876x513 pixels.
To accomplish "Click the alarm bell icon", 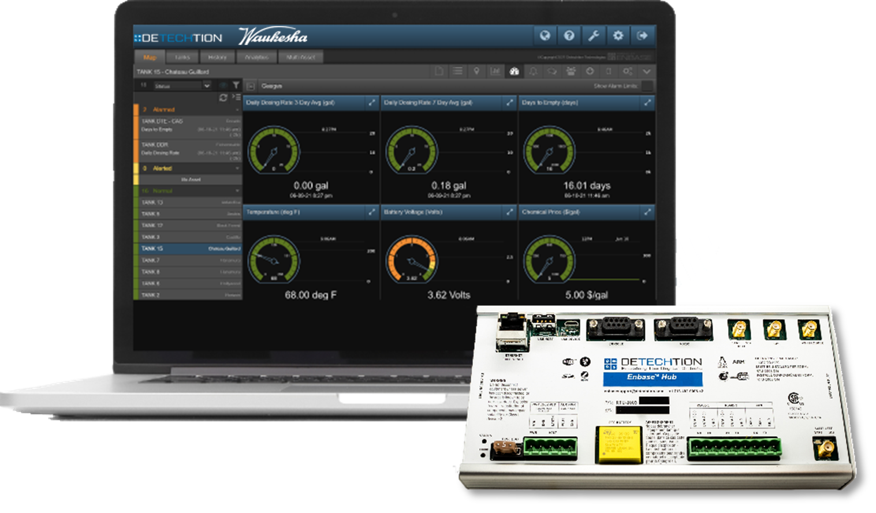I will point(533,72).
